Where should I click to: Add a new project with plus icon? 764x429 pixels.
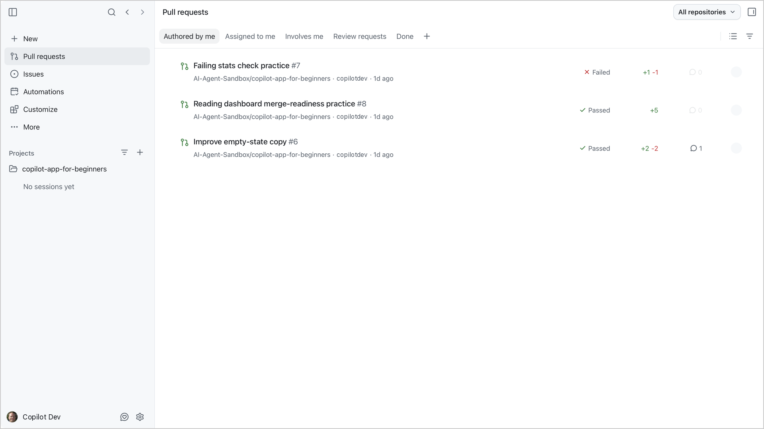coord(140,153)
